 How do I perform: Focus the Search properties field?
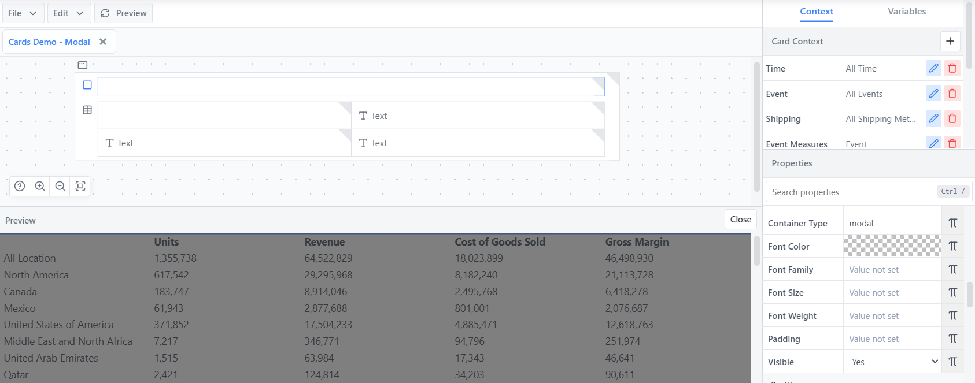coord(850,192)
